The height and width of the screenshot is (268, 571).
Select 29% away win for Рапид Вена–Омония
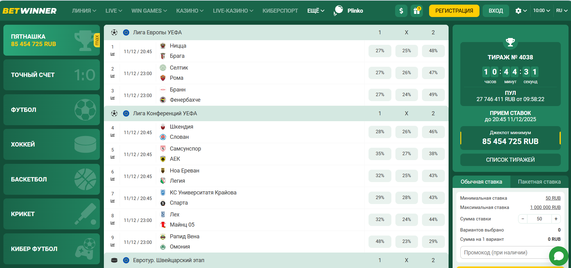433,242
